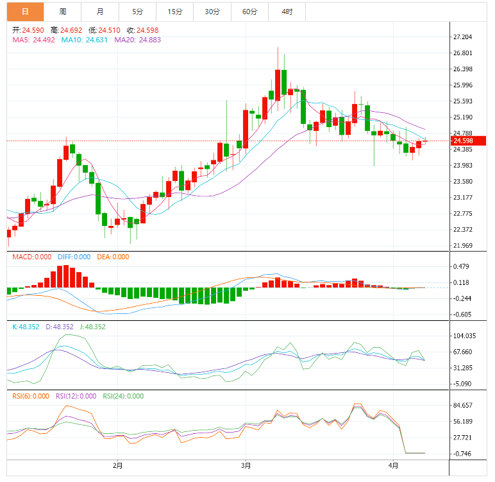Switch to the 4时 interval tab

click(287, 12)
